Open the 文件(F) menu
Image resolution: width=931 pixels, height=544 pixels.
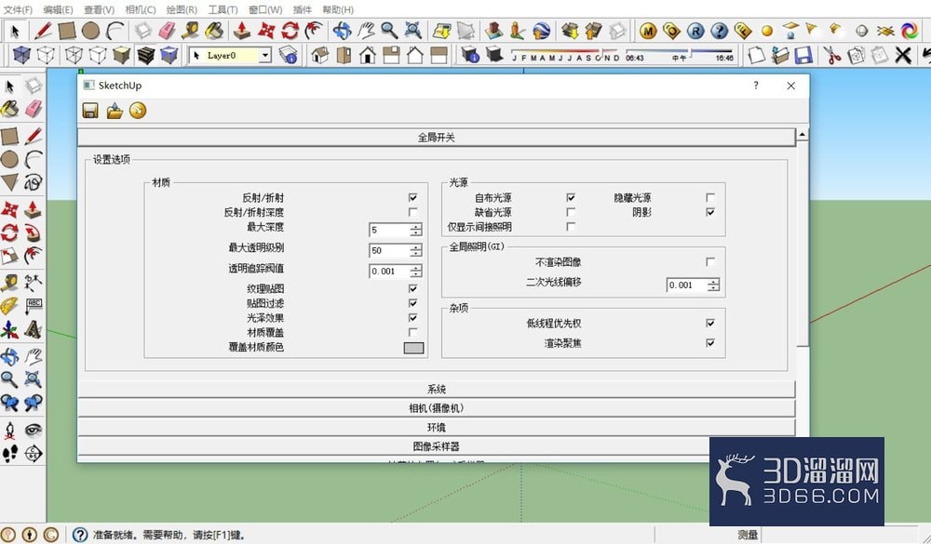tap(18, 9)
